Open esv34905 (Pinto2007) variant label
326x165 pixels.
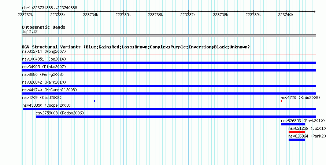coord(44,67)
